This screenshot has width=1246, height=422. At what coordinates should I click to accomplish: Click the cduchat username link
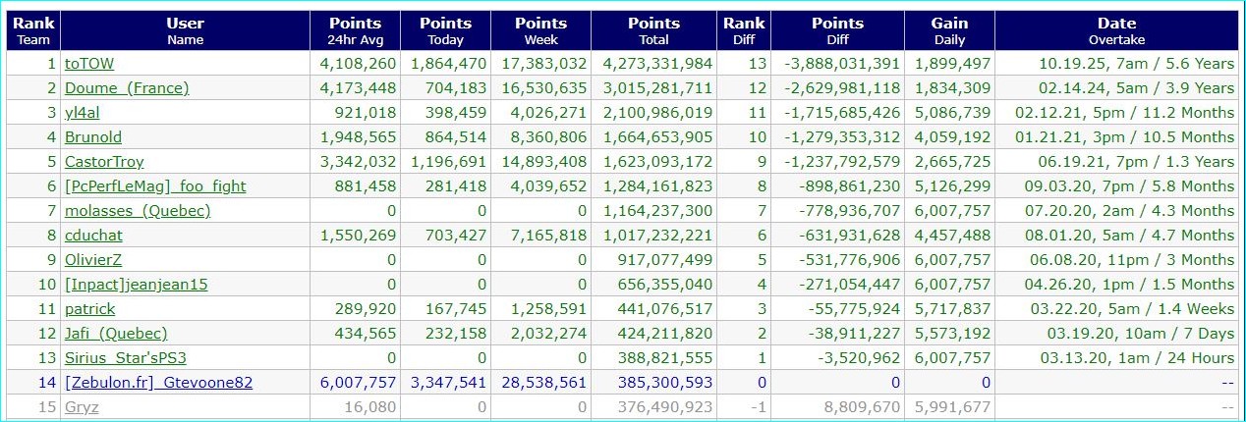96,236
